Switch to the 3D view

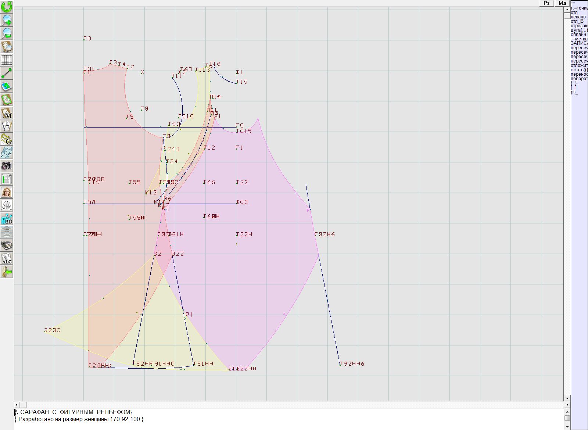coord(7,219)
